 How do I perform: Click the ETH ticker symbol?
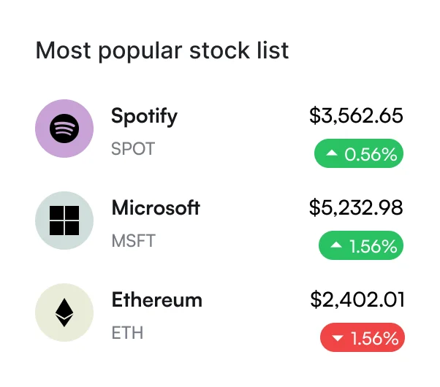(127, 333)
